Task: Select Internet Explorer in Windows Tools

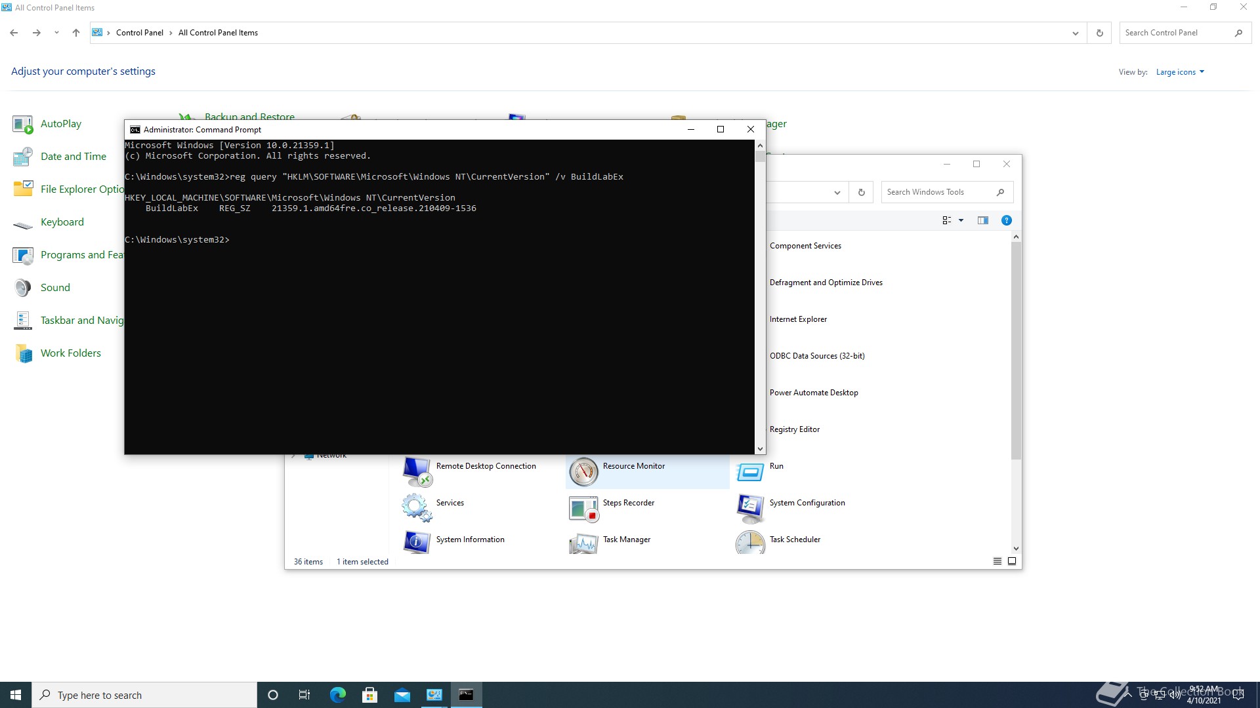Action: pyautogui.click(x=798, y=319)
